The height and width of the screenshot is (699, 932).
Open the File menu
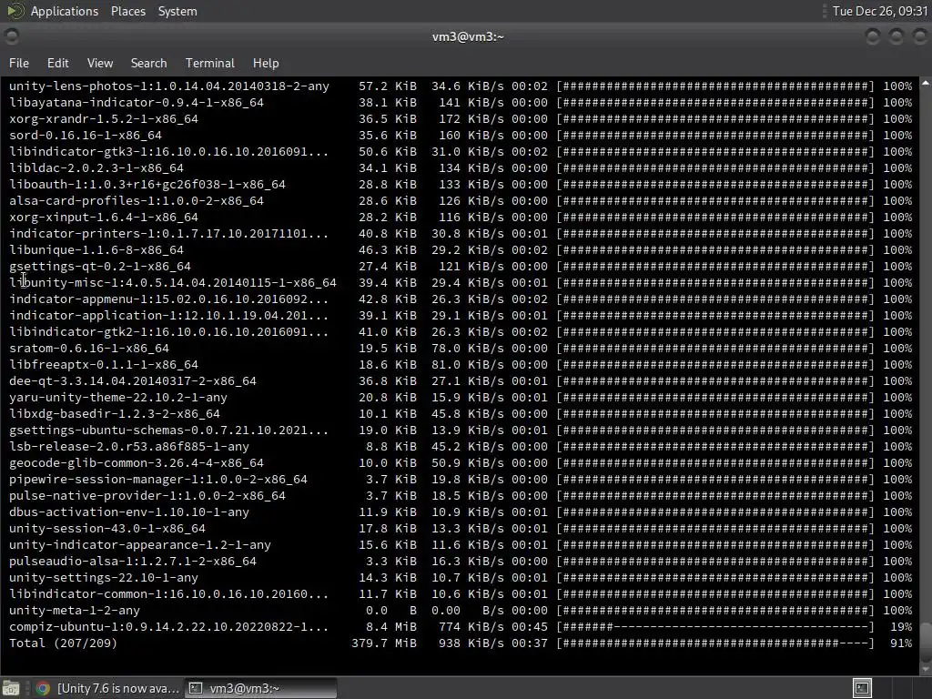(x=19, y=63)
